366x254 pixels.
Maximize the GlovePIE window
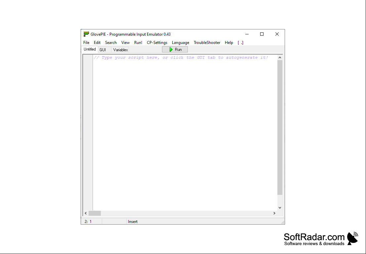tap(262, 34)
